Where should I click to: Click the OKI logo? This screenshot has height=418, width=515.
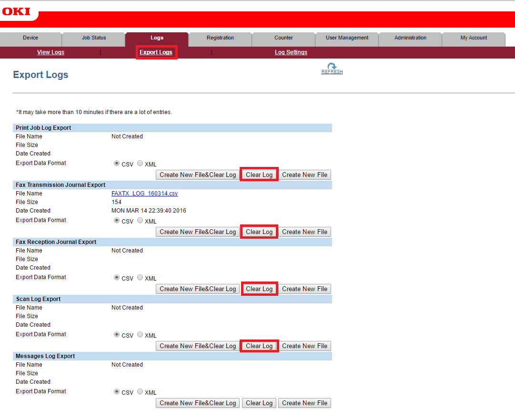coord(16,11)
